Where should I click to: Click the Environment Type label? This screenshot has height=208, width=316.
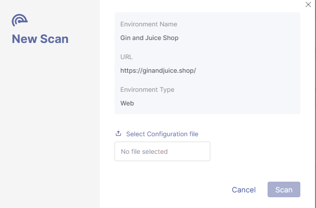[147, 89]
